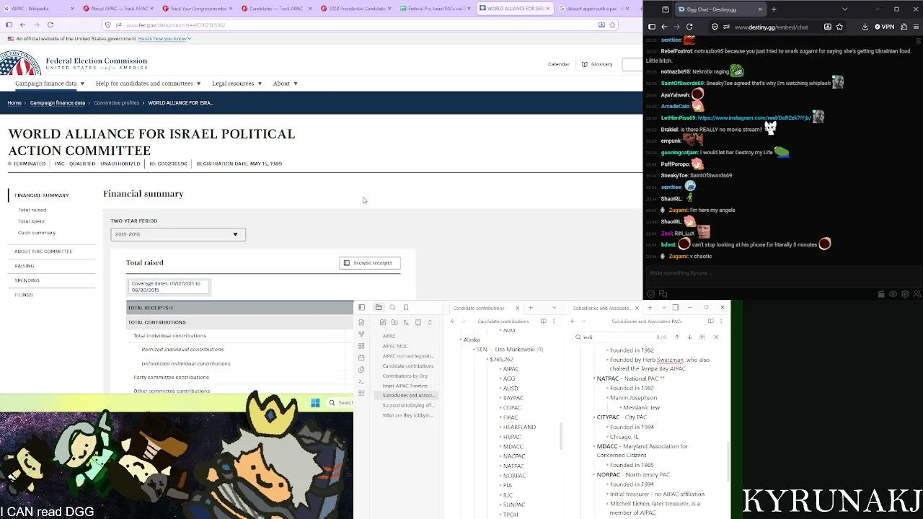Expand the Legal resources menu
Viewport: 923px width, 519px height.
(x=237, y=84)
